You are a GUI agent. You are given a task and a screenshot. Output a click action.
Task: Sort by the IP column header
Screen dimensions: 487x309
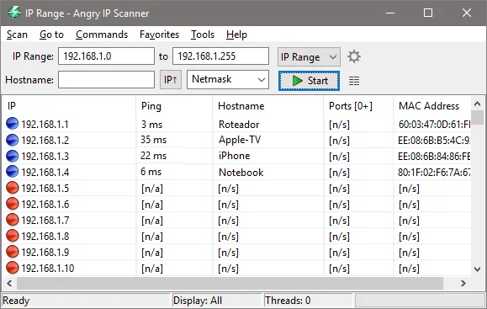pyautogui.click(x=69, y=106)
